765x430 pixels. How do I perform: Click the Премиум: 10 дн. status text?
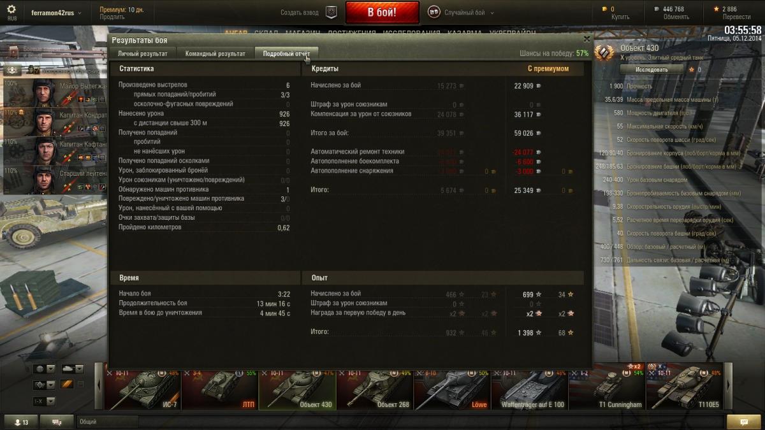coord(122,10)
